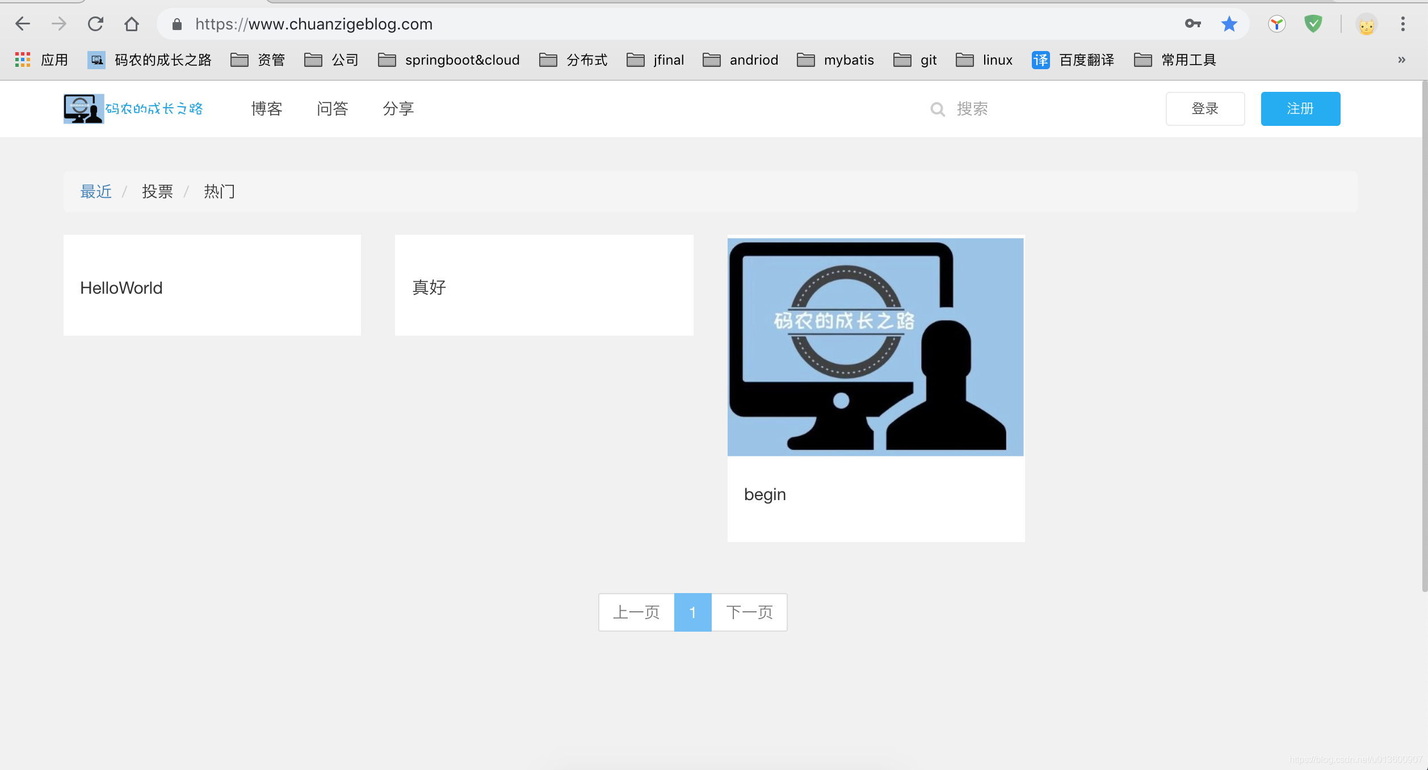Open the 真好 post card
This screenshot has width=1428, height=770.
click(544, 285)
